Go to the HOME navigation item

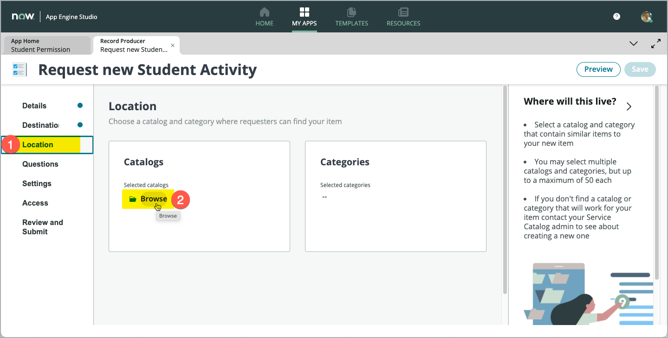[264, 17]
